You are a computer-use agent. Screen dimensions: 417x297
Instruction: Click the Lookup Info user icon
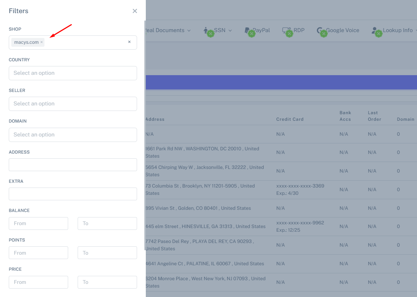(x=375, y=30)
